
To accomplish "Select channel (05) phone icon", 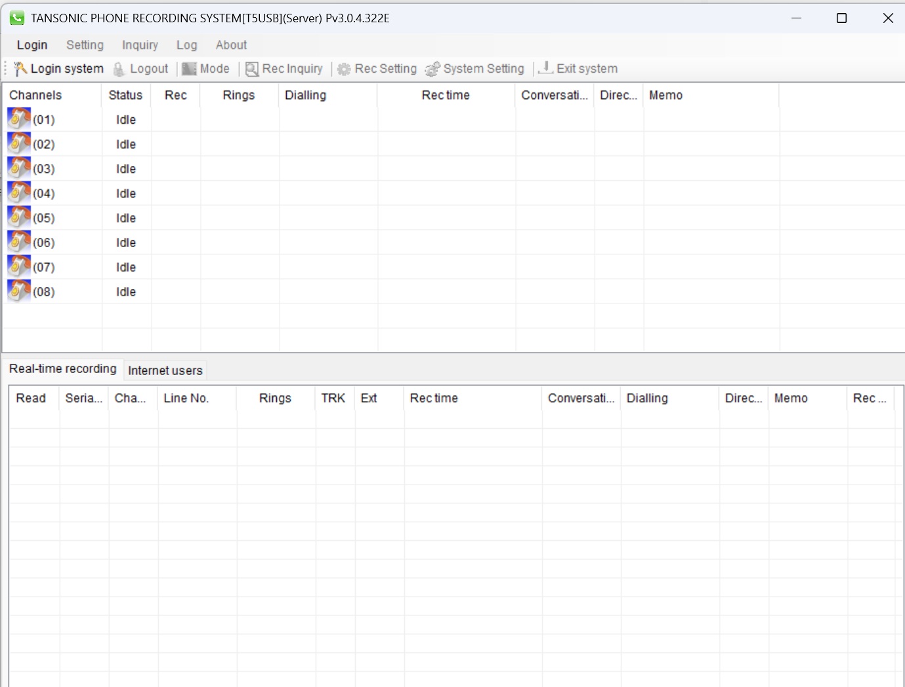I will (x=19, y=217).
